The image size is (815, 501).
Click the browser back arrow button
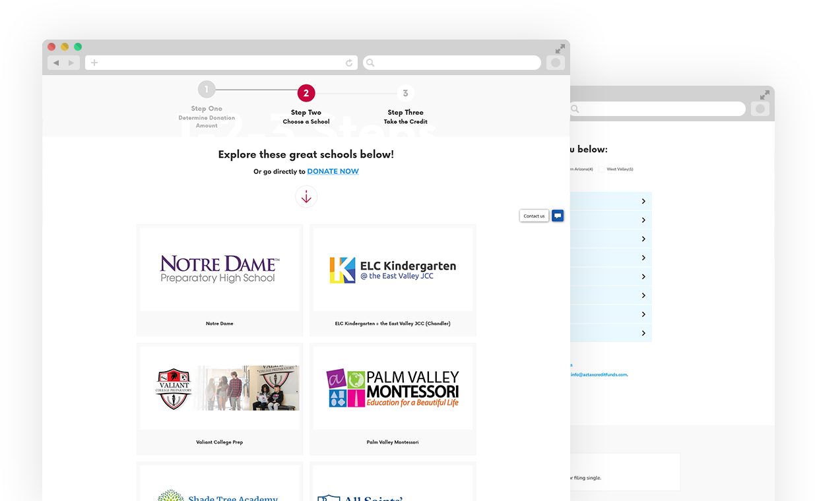(x=56, y=63)
